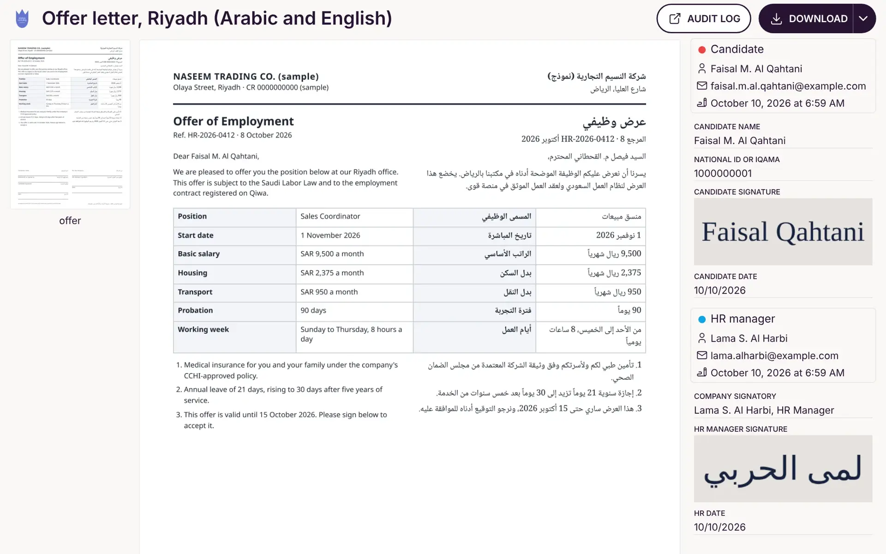Click the DOWNLOAD button
Viewport: 886px width, 554px height.
(806, 18)
